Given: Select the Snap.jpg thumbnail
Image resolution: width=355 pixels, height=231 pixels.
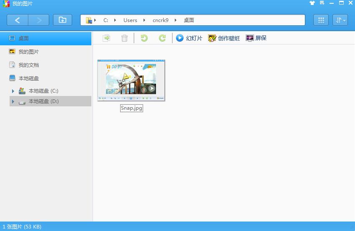Looking at the screenshot, I should tap(131, 80).
